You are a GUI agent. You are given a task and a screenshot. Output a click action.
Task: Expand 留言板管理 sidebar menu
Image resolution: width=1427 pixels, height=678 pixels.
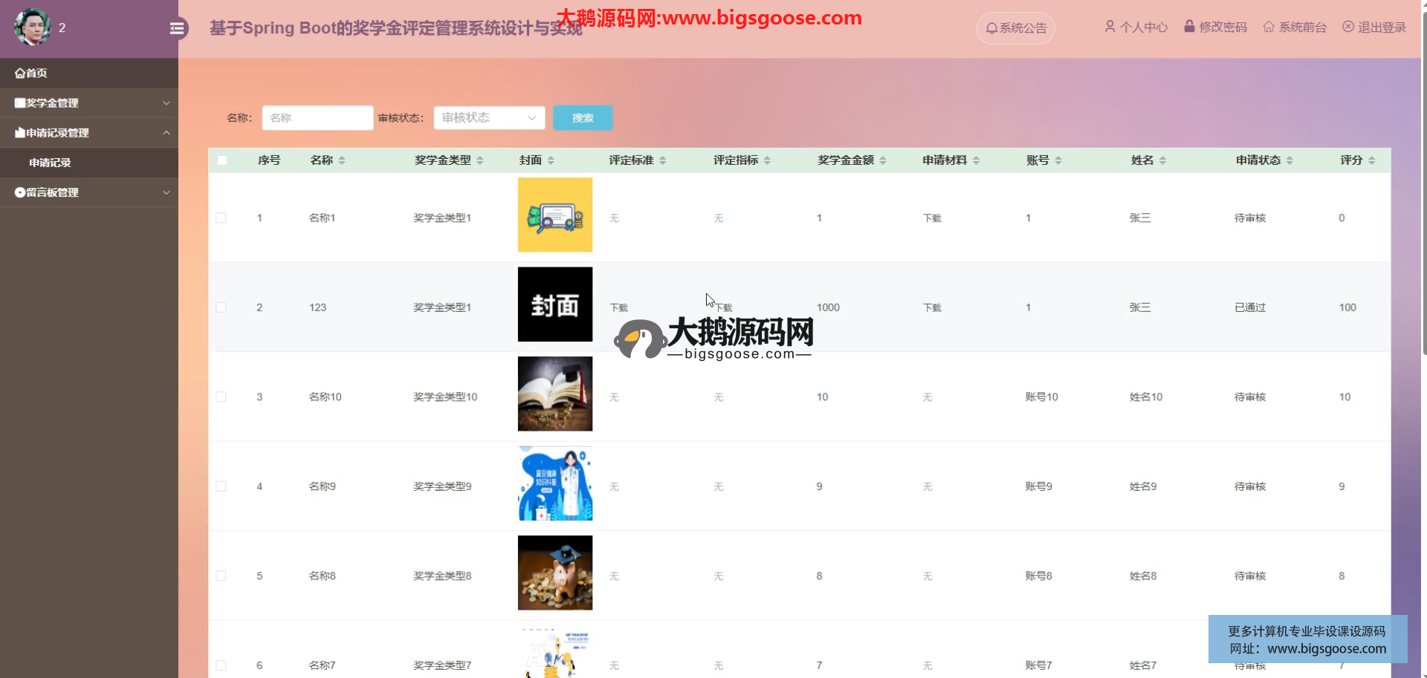tap(89, 192)
